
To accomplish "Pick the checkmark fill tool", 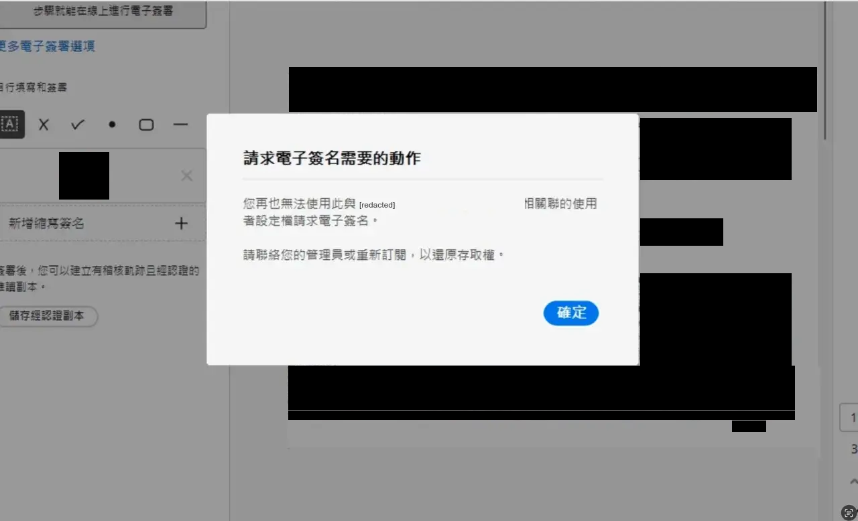I will pyautogui.click(x=78, y=125).
